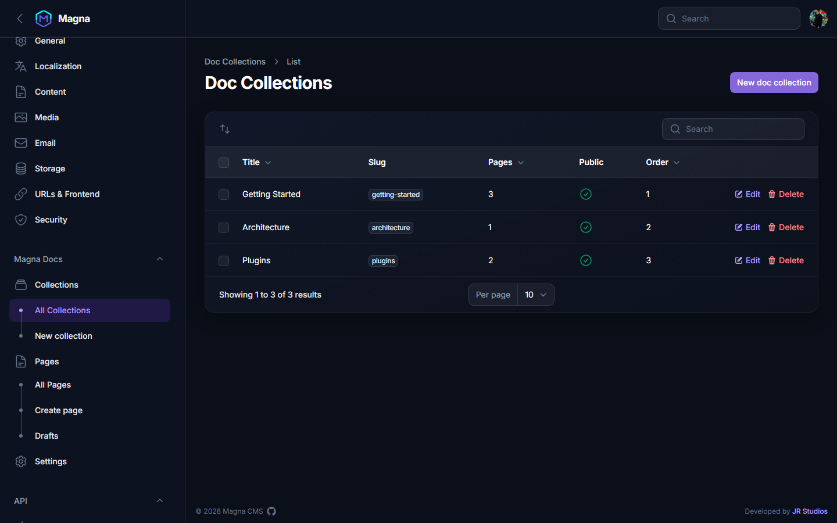Viewport: 837px width, 523px height.
Task: Click the global Search field in top bar
Action: [729, 19]
